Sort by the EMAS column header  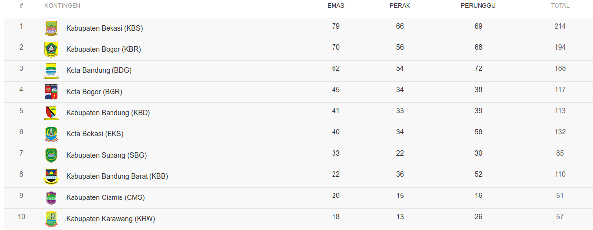336,6
